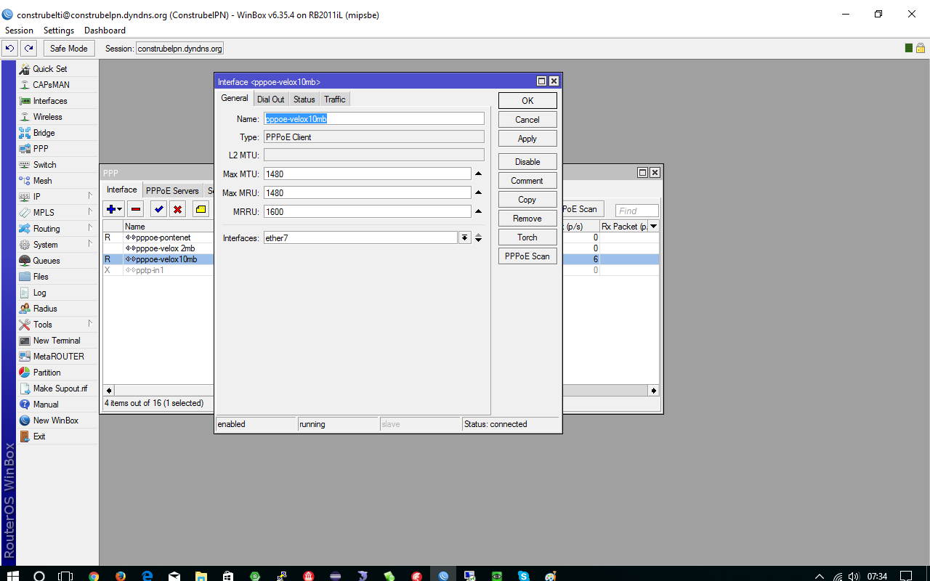Click the Redo arrow in the toolbar
Screen dimensions: 930x581
point(28,49)
